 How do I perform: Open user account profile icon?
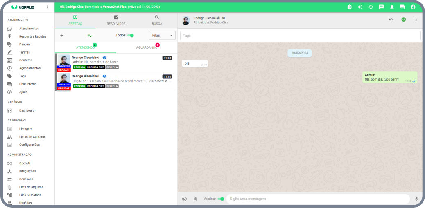click(x=413, y=7)
